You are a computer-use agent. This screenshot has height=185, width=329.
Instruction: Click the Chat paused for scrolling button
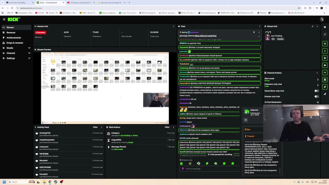click(x=220, y=155)
